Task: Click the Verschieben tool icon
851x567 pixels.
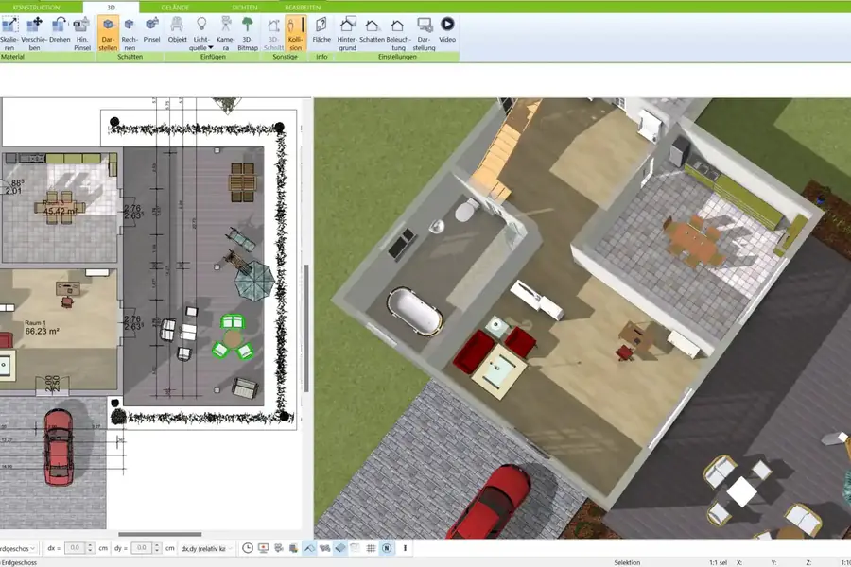Action: point(36,30)
